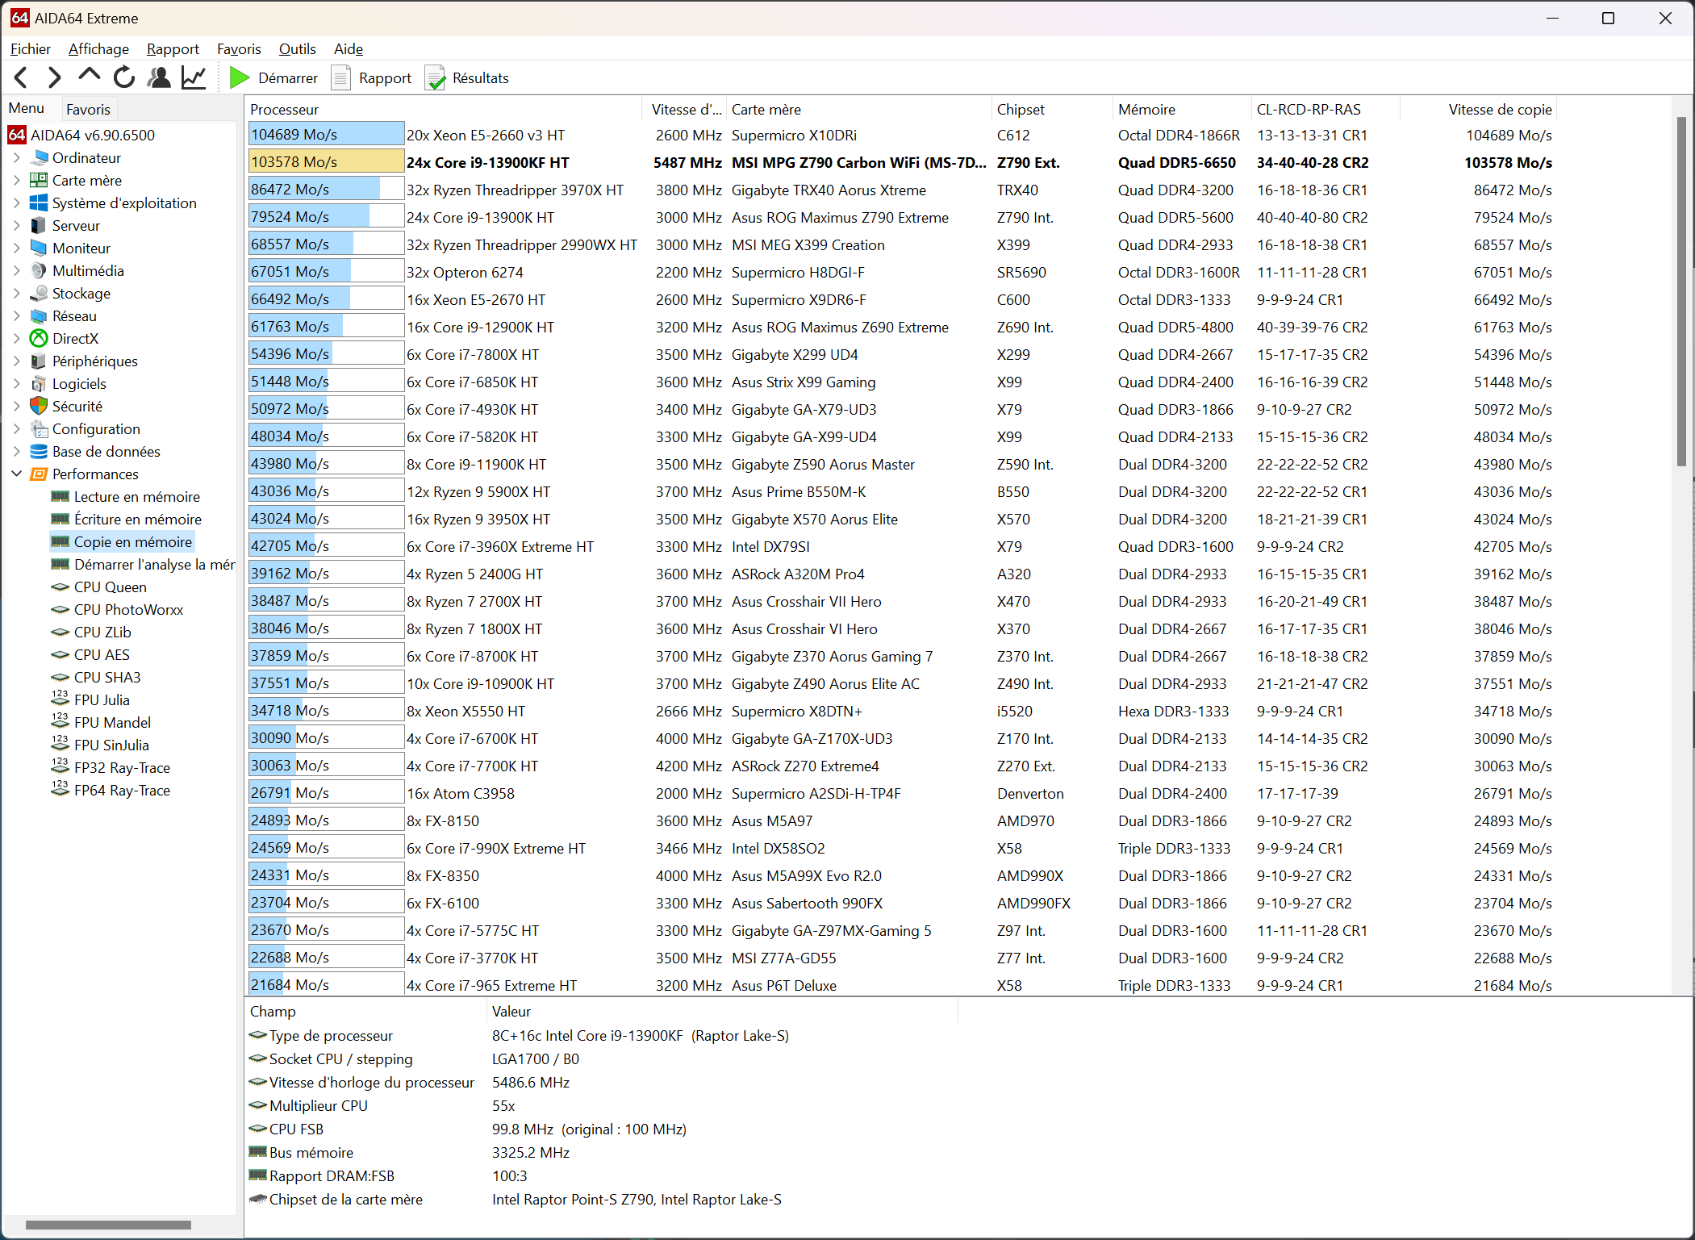Viewport: 1695px width, 1240px height.
Task: Click the graph chart icon in toolbar
Action: (194, 78)
